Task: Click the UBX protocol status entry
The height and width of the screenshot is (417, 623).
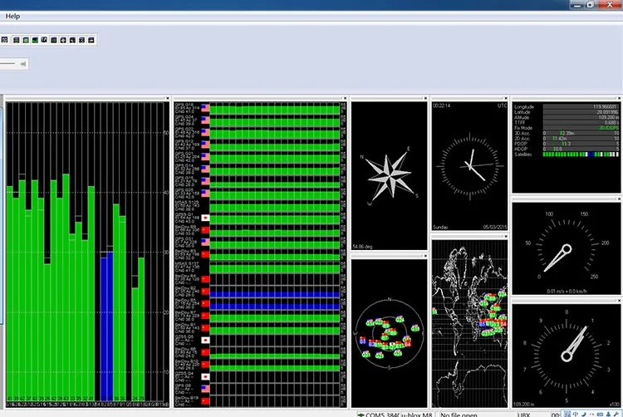Action: tap(523, 415)
